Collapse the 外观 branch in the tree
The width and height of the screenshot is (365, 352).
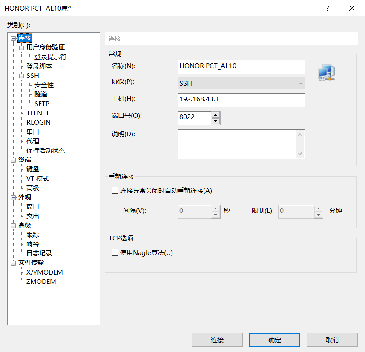click(13, 197)
